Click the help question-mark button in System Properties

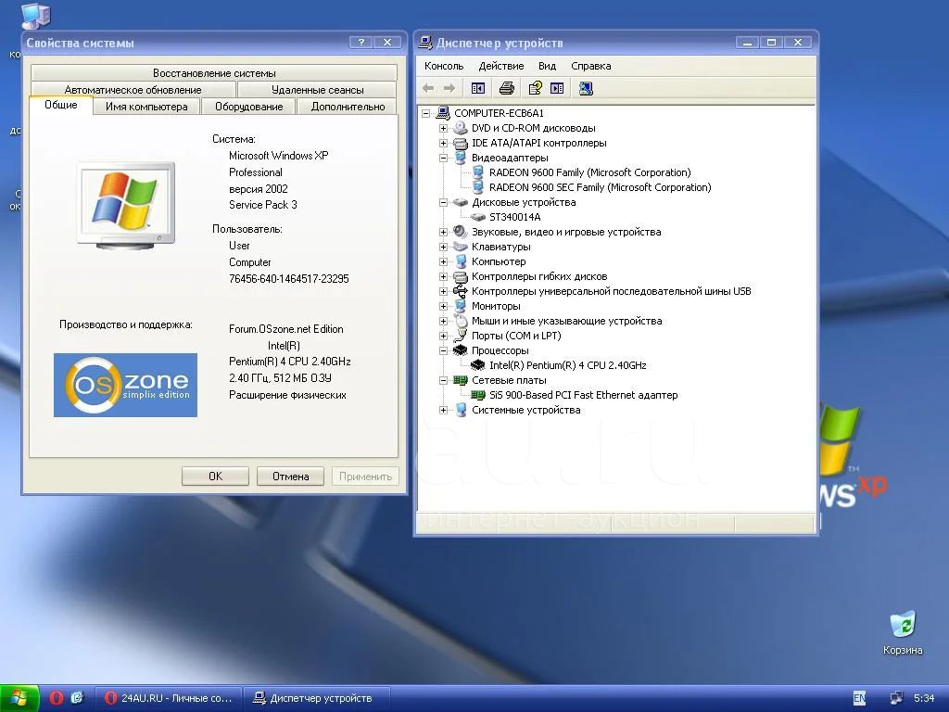[361, 43]
